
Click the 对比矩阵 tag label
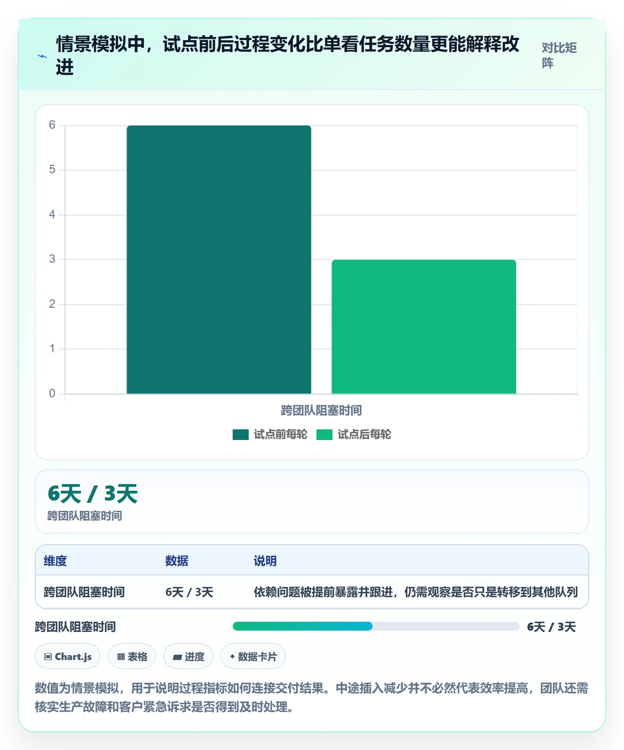click(x=559, y=55)
